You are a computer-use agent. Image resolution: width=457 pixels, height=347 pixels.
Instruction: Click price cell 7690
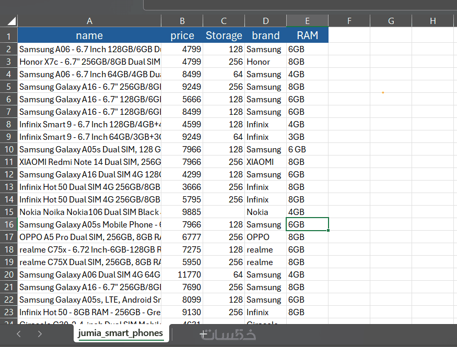(x=182, y=287)
